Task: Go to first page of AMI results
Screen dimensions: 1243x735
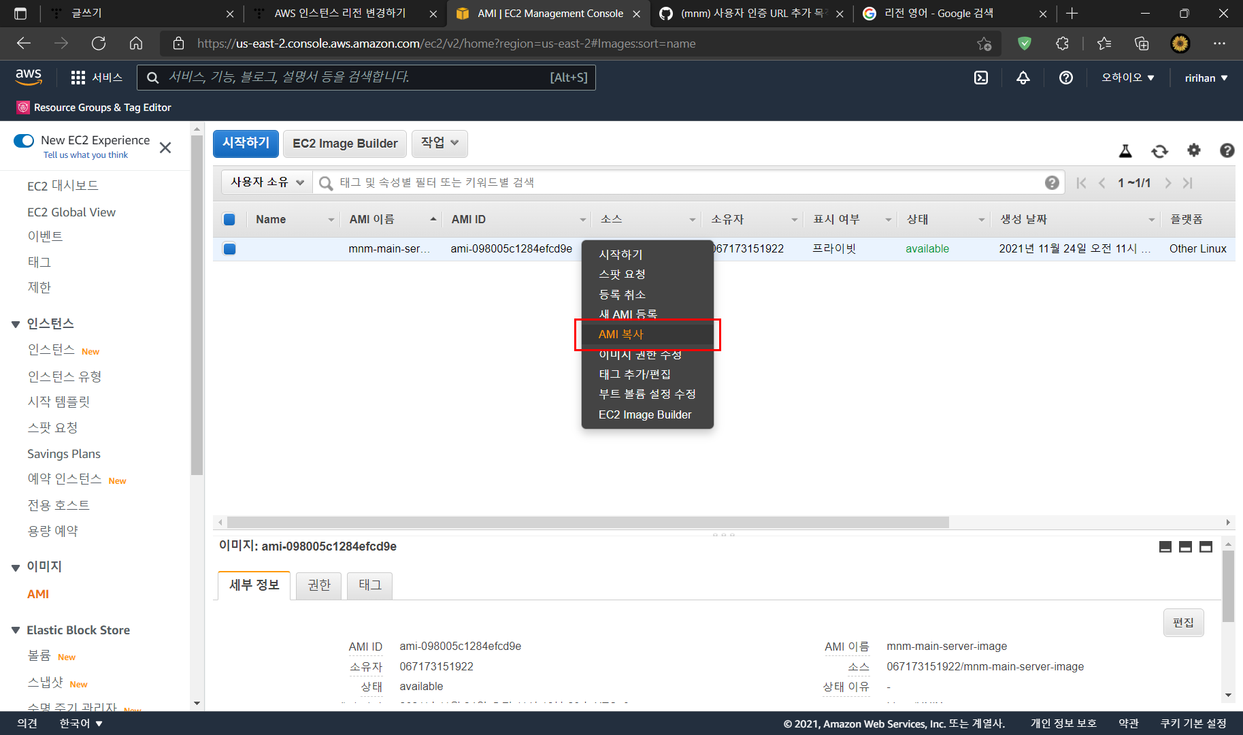Action: (x=1081, y=183)
